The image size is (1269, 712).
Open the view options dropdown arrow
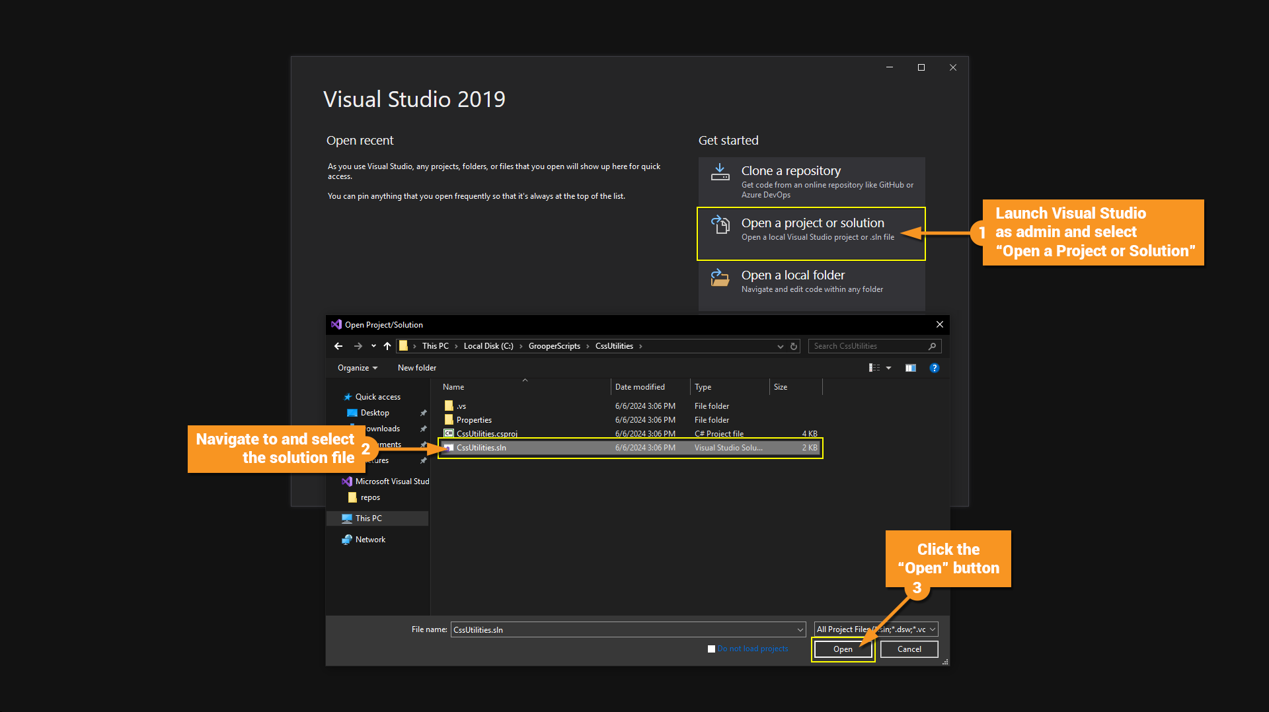(889, 368)
